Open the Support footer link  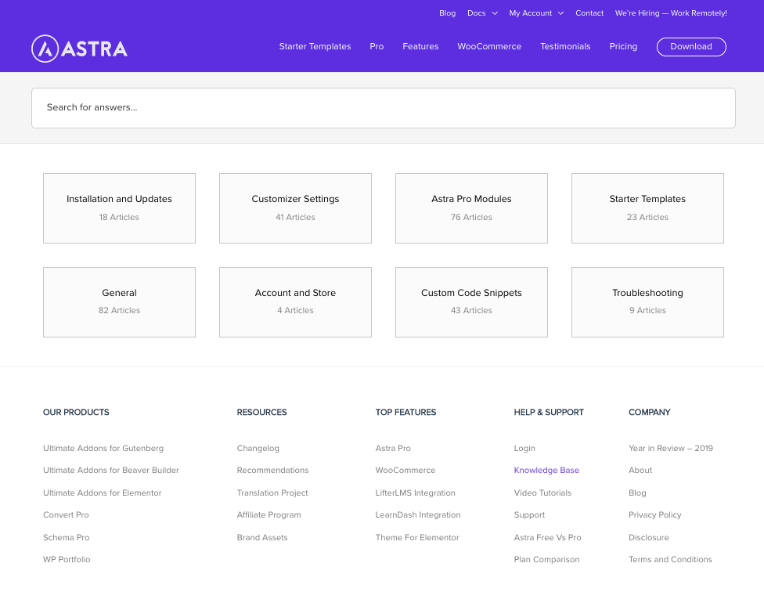tap(529, 515)
